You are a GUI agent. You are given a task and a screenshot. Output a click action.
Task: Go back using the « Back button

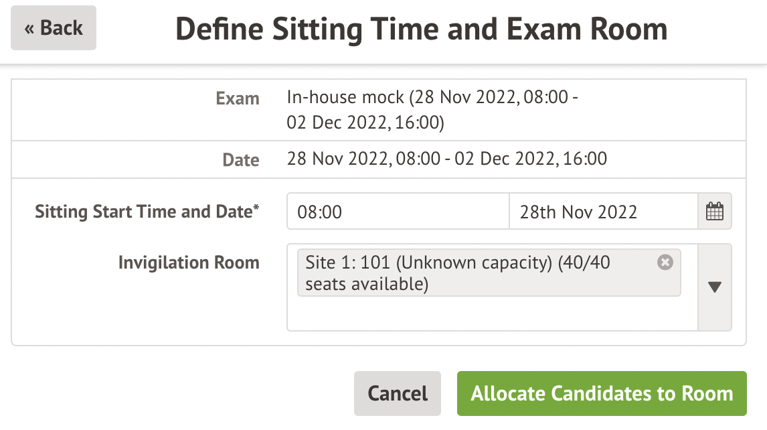coord(54,28)
